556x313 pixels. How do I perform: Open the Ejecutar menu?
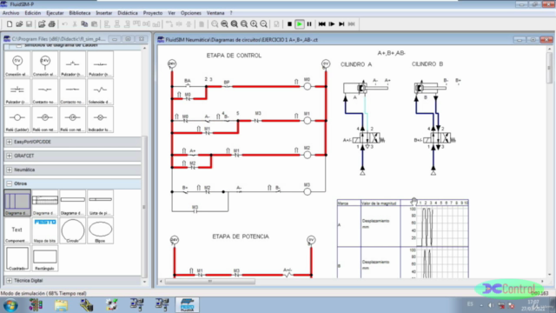[x=55, y=13]
